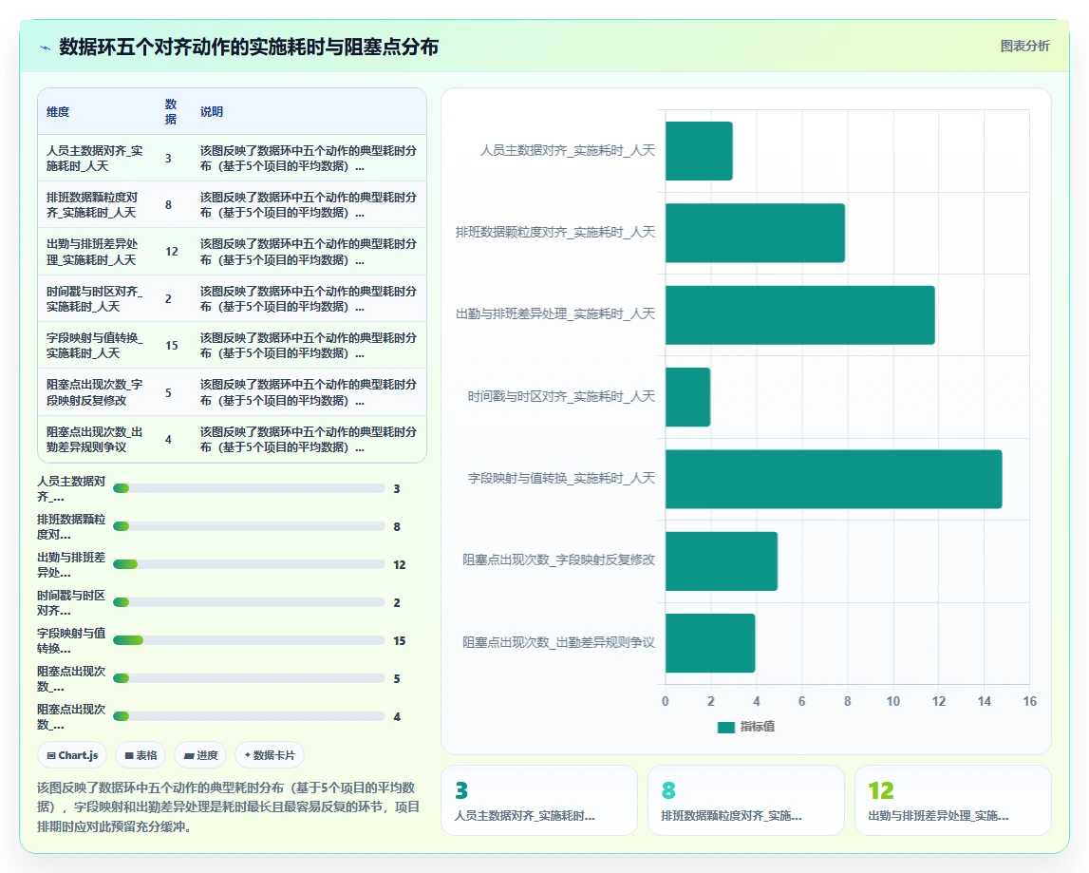Click the blue title icon beside the heading
Screen dimensions: 1089x873
point(46,47)
